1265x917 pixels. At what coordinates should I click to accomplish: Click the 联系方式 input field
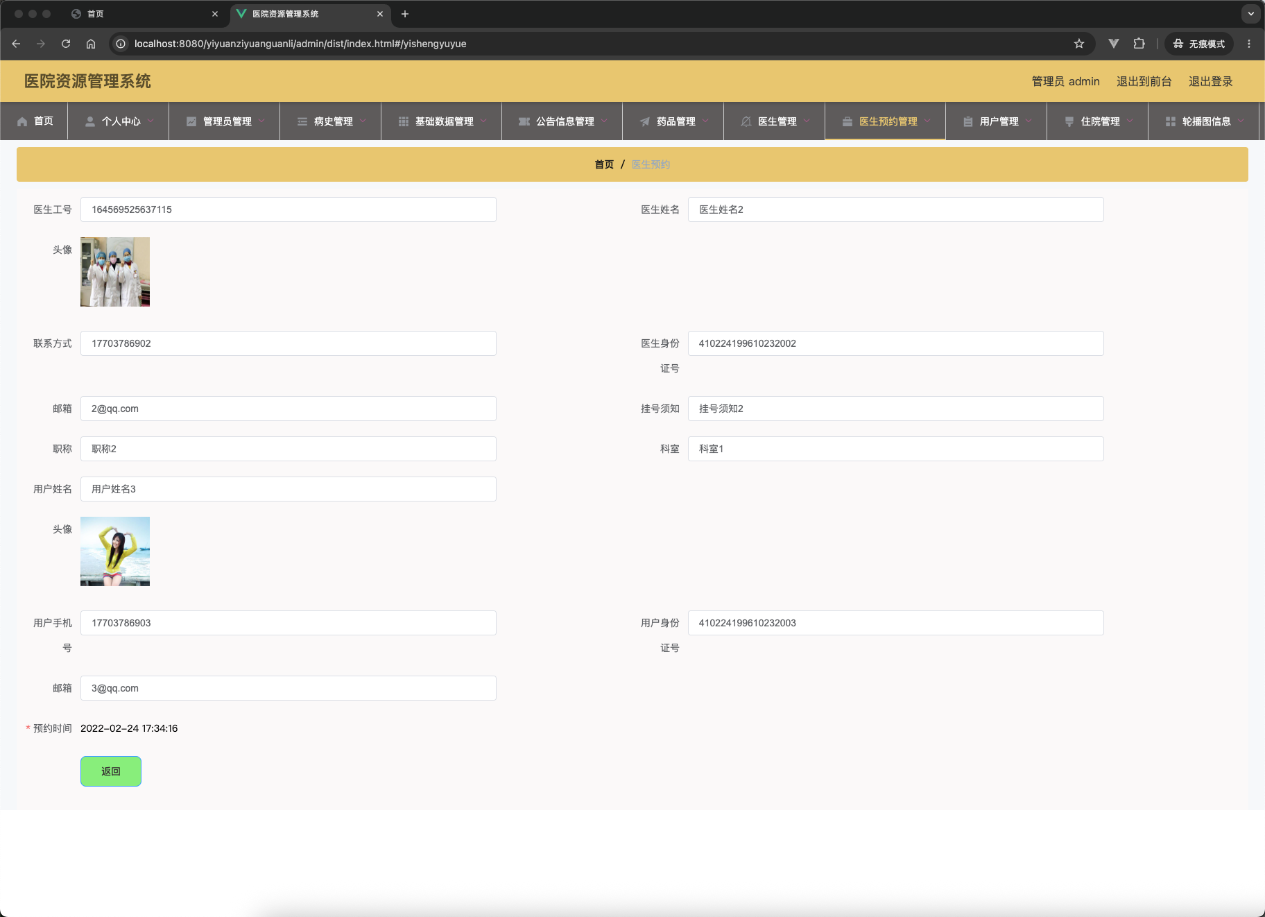tap(289, 343)
